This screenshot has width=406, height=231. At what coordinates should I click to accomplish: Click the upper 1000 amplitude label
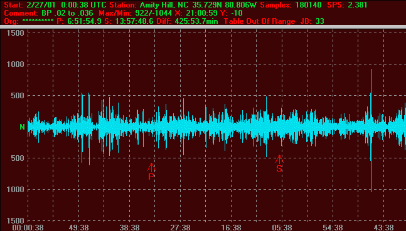tap(15, 64)
